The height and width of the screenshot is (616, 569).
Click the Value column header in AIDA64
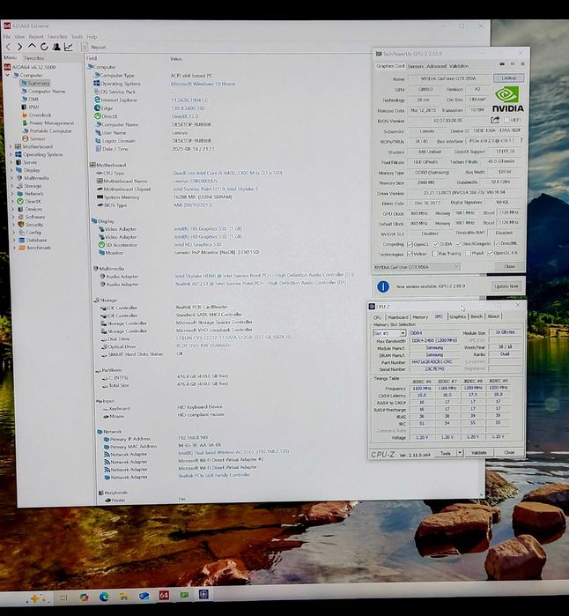176,58
